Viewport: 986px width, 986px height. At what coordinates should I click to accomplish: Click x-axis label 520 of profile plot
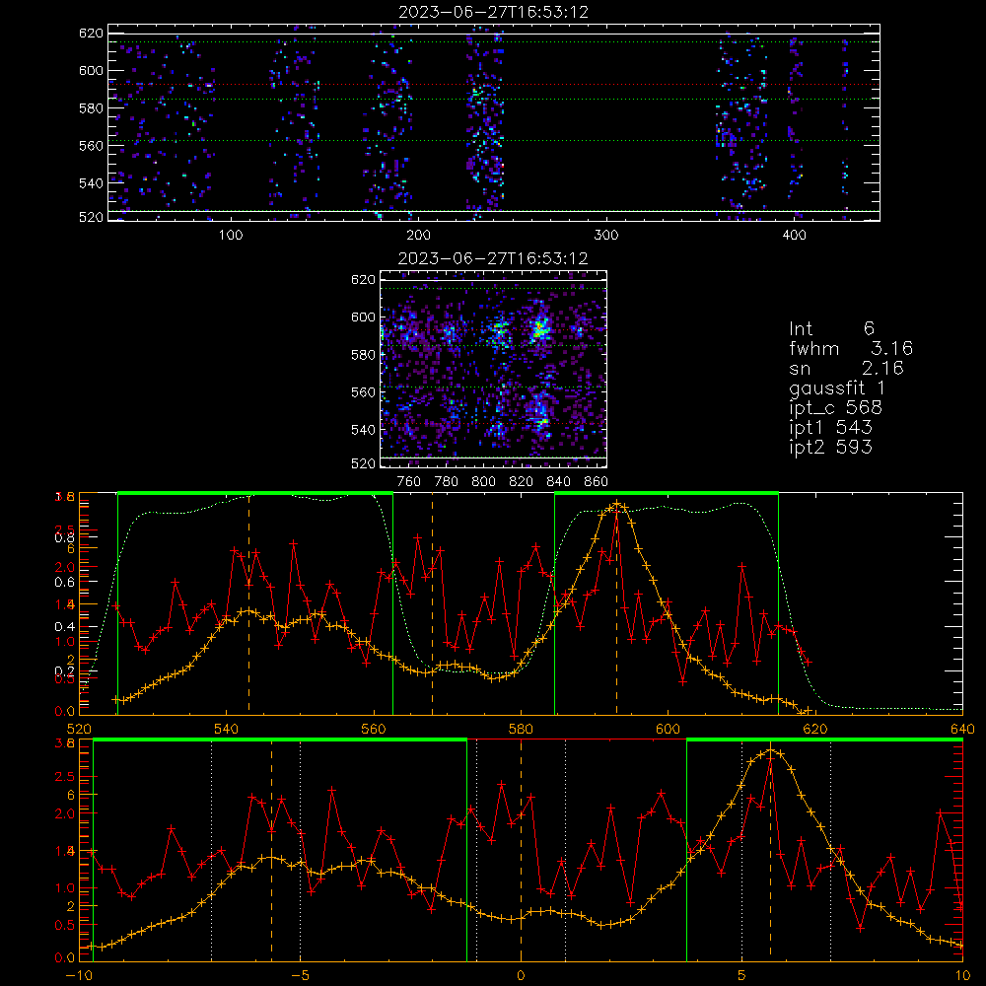pyautogui.click(x=79, y=729)
